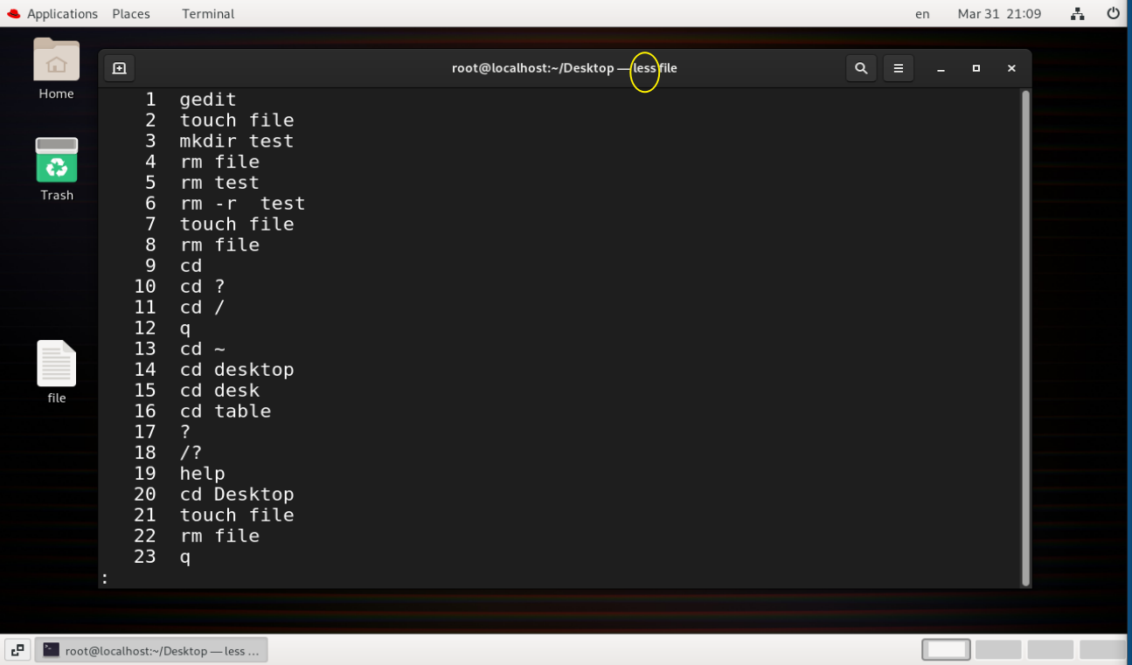Switch to the second workspace
This screenshot has width=1132, height=665.
pos(998,649)
